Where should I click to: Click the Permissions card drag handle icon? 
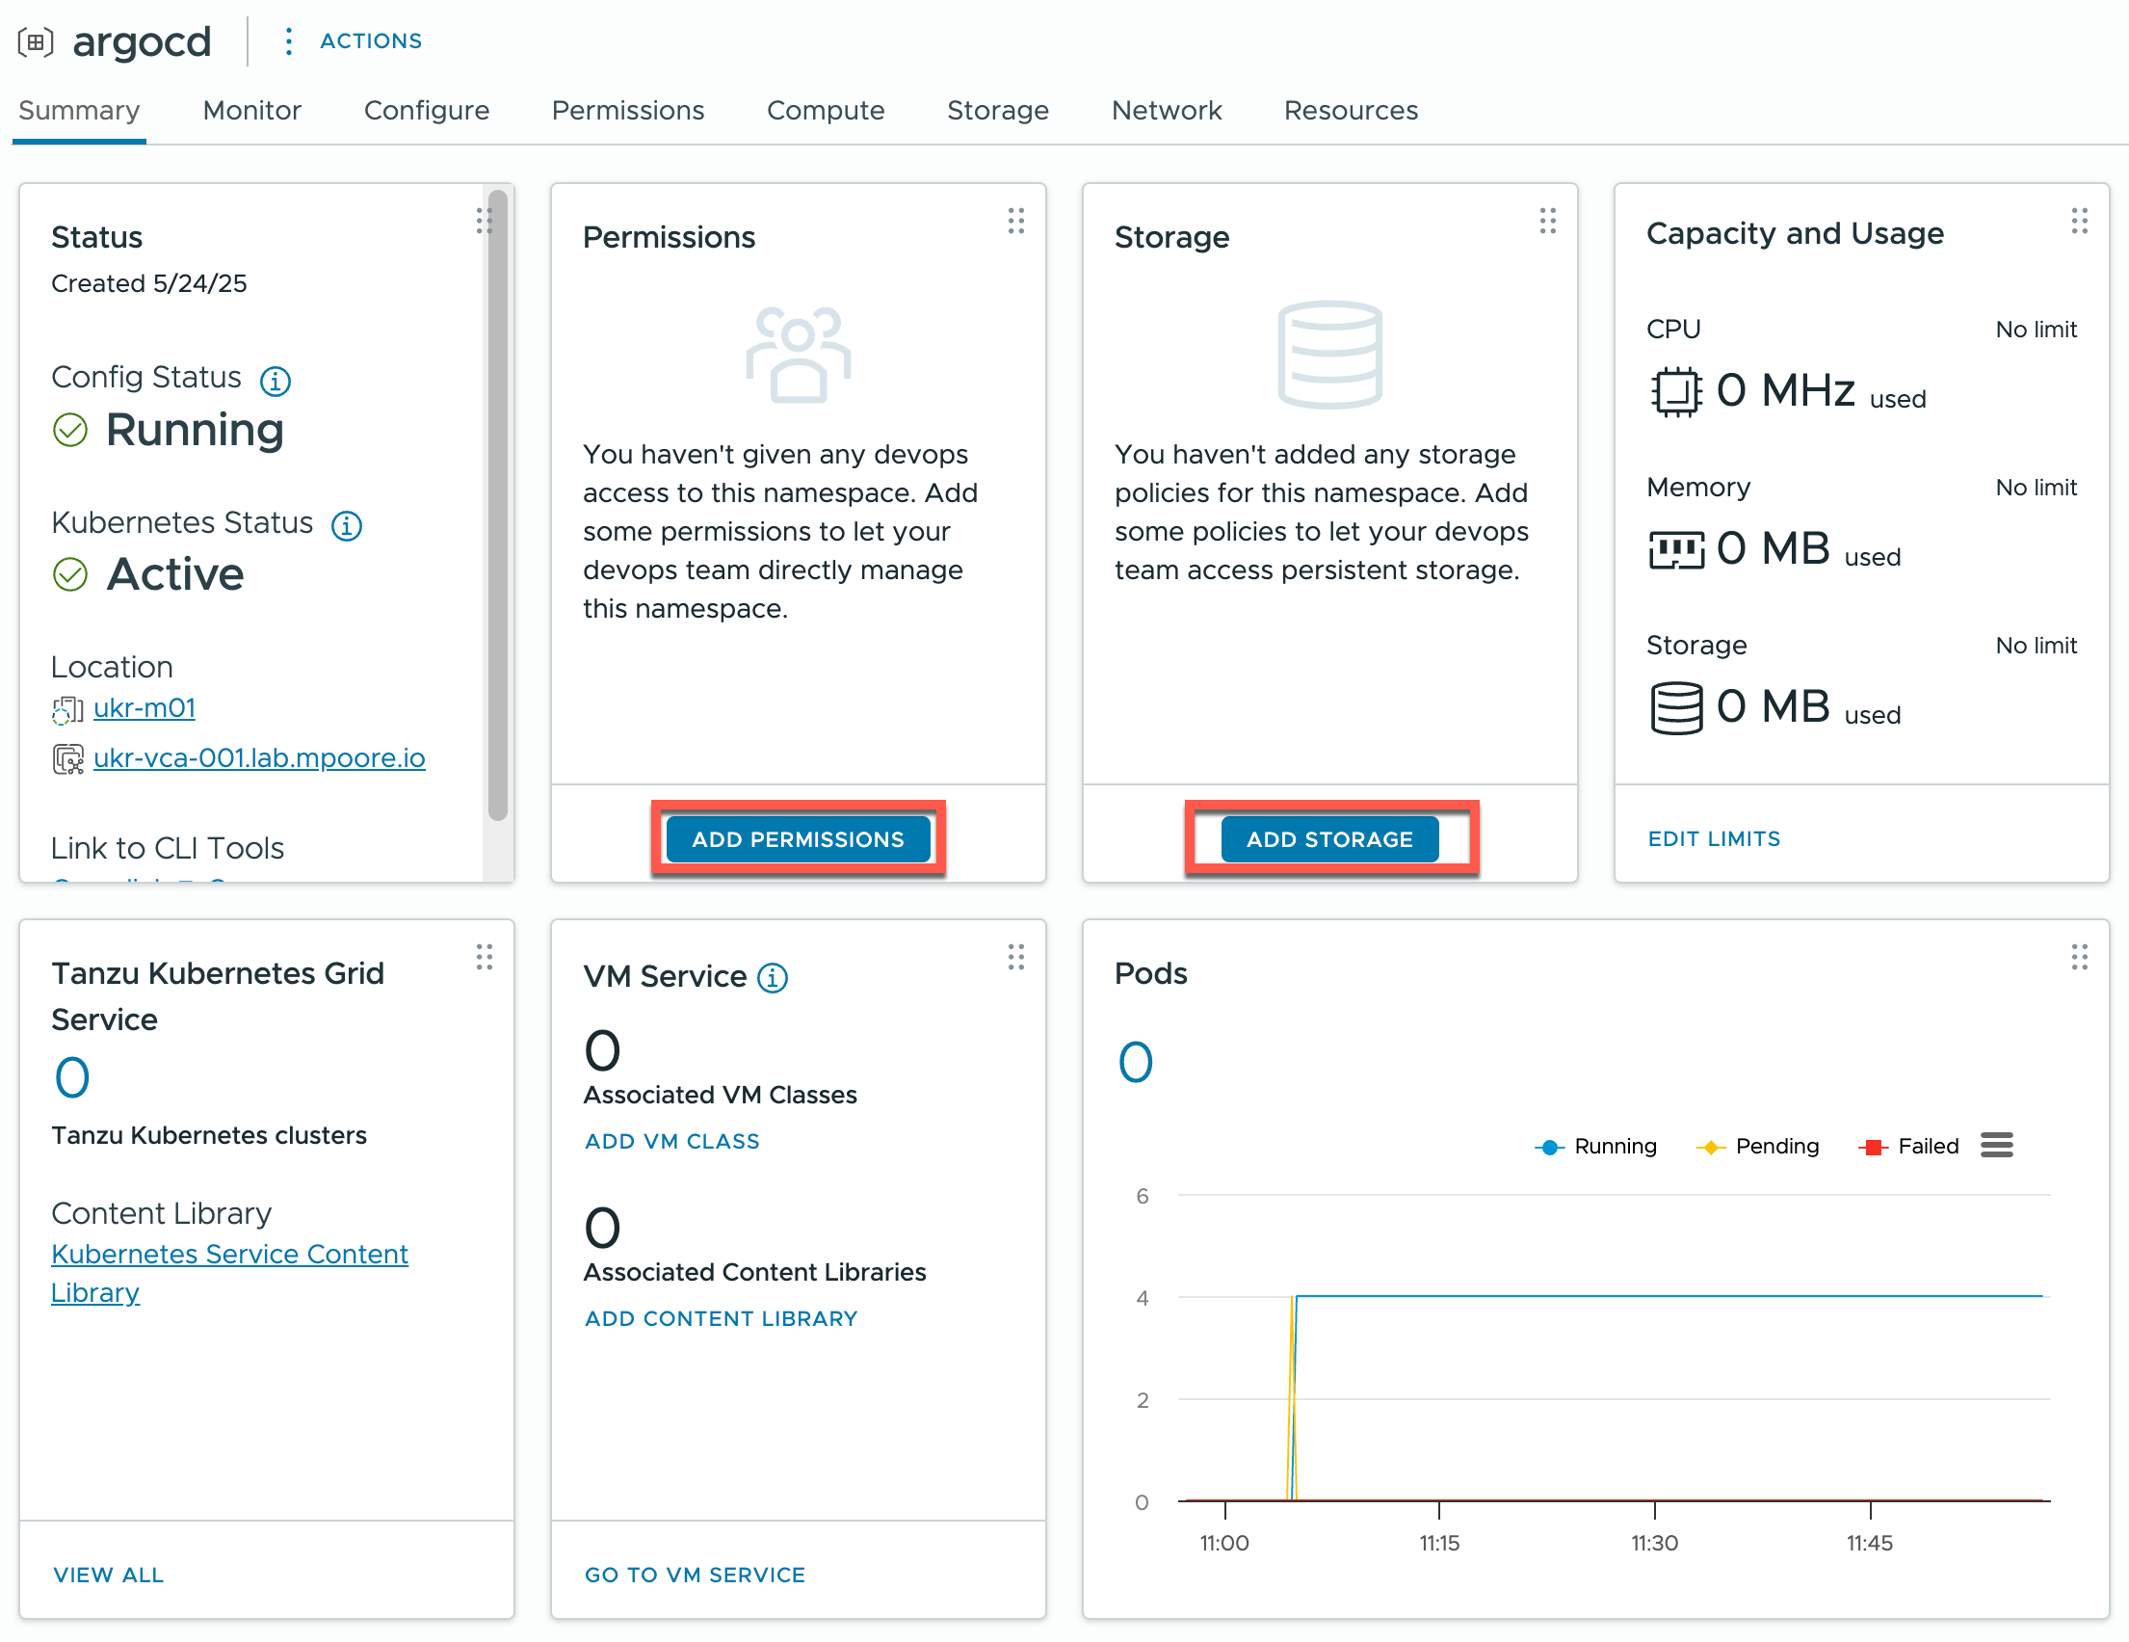pos(1015,222)
